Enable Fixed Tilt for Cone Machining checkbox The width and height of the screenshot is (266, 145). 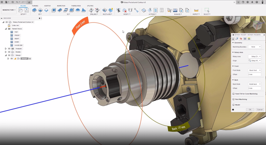pos(233,94)
